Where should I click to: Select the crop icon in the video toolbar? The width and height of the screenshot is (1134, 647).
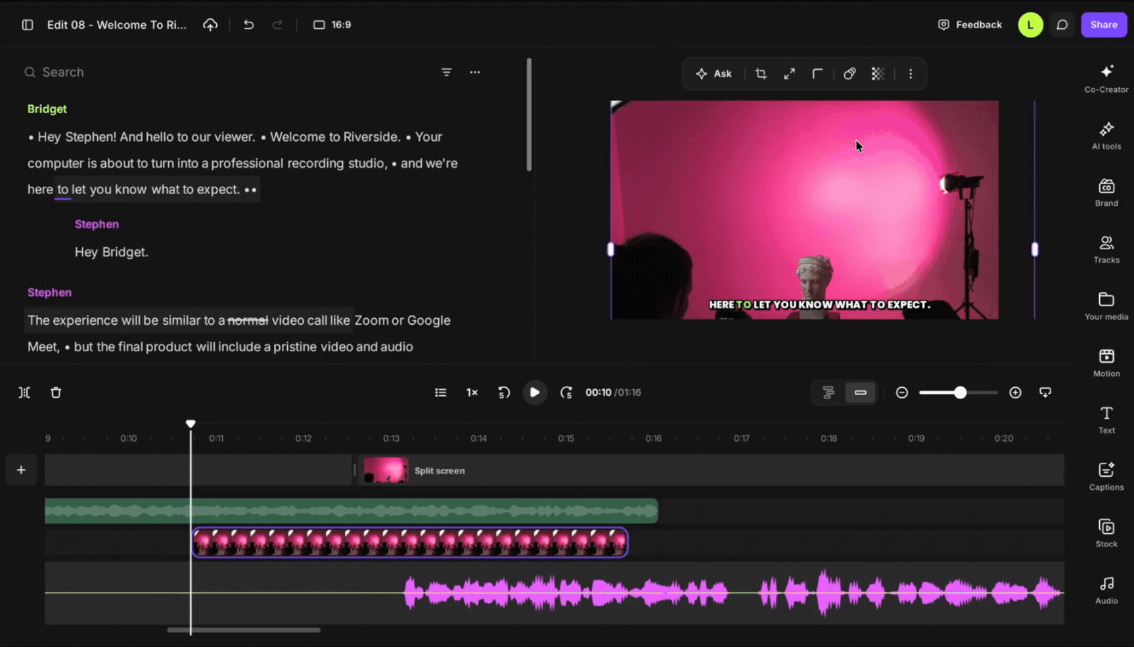click(x=761, y=74)
